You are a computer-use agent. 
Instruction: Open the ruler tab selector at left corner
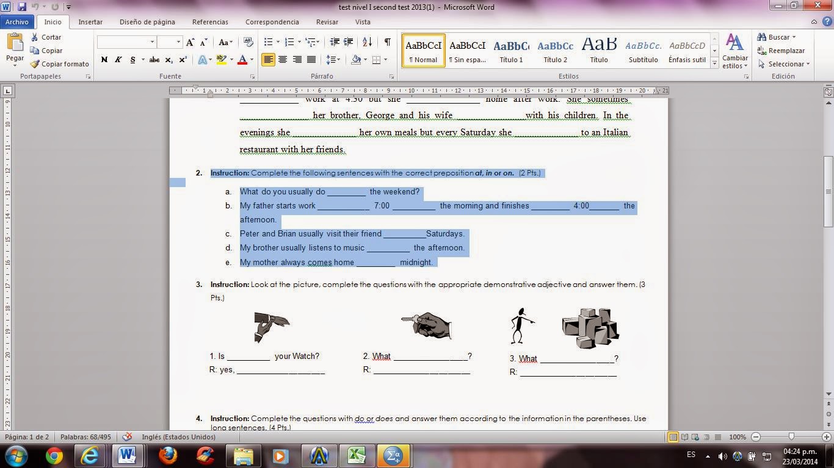click(7, 91)
